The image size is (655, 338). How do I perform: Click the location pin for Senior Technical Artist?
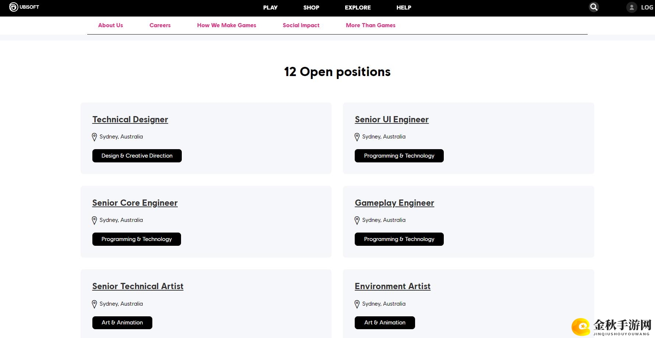[x=94, y=304]
